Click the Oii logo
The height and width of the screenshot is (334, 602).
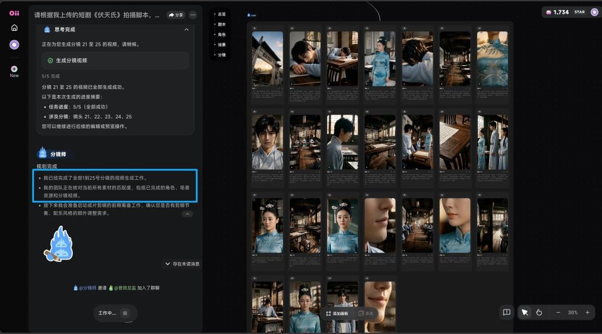coord(14,13)
